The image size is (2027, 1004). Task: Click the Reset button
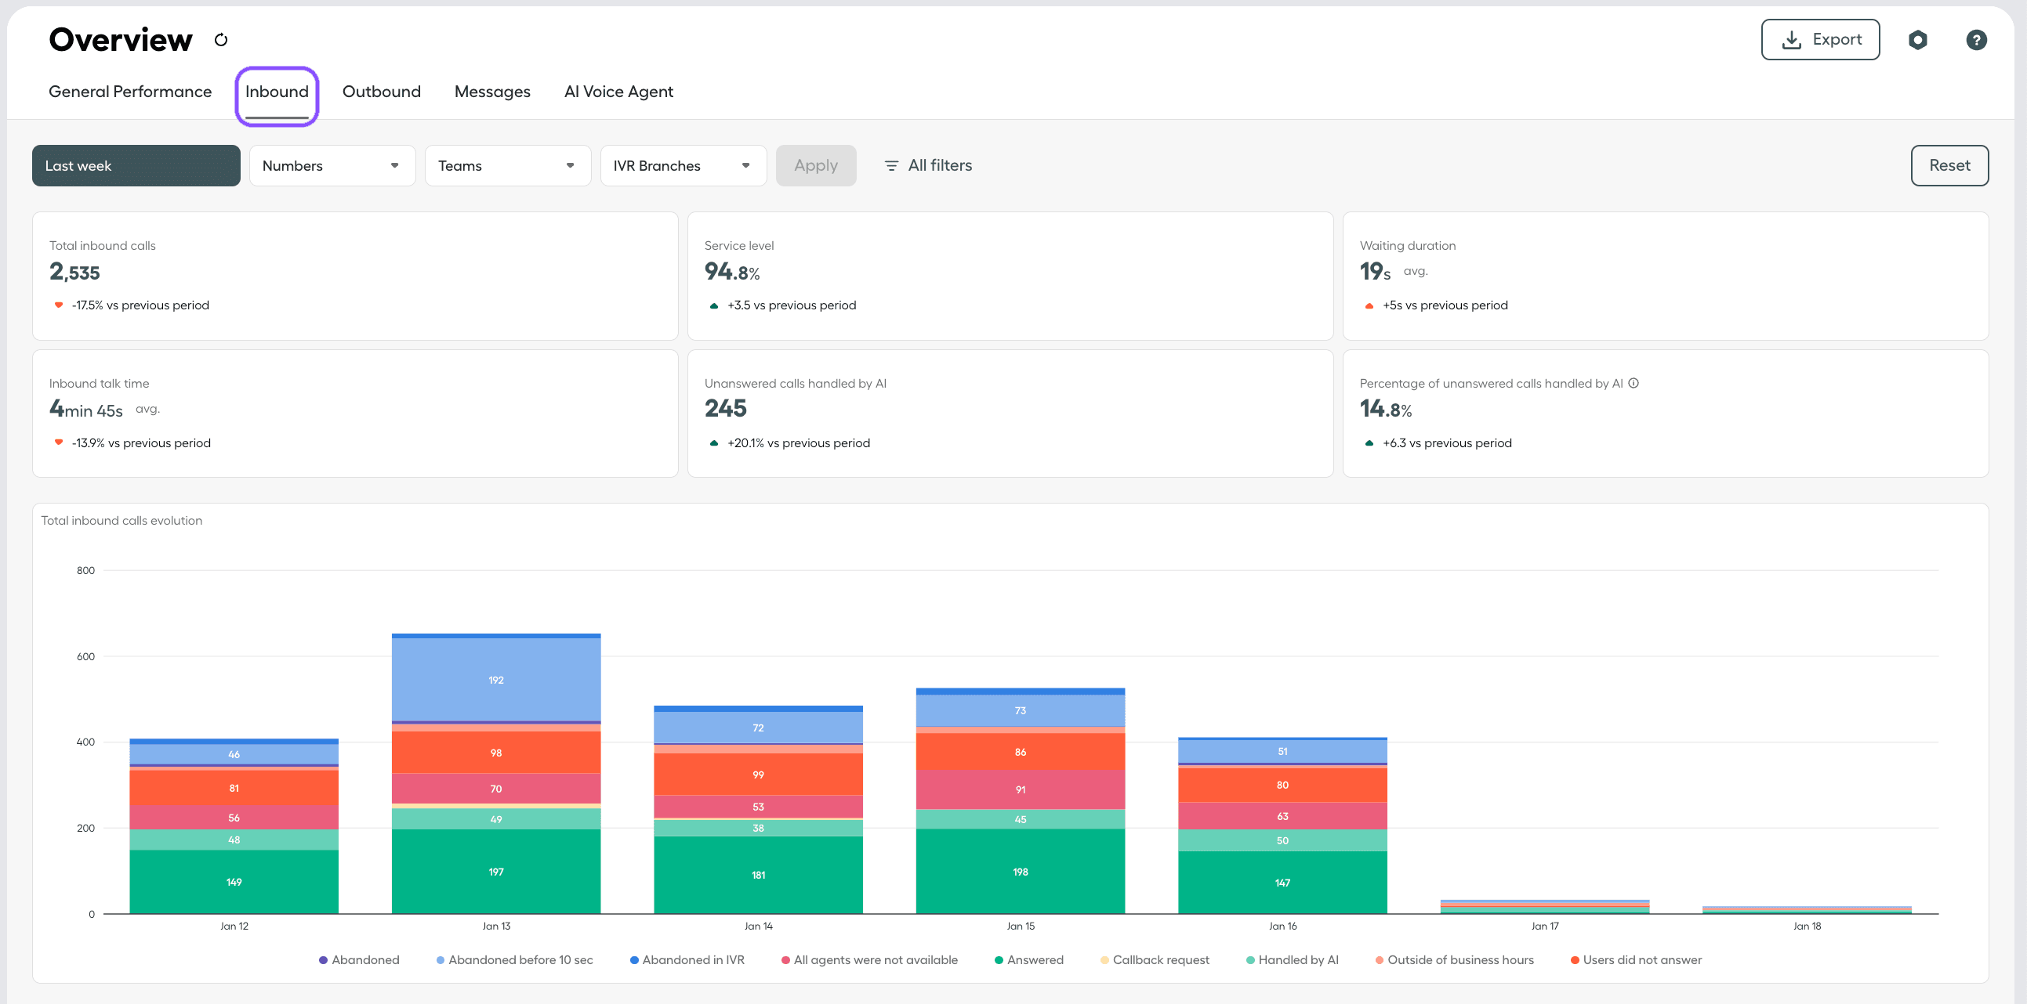pyautogui.click(x=1949, y=165)
